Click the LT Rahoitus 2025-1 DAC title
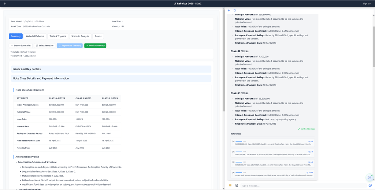375x190 pixels. (x=187, y=4)
